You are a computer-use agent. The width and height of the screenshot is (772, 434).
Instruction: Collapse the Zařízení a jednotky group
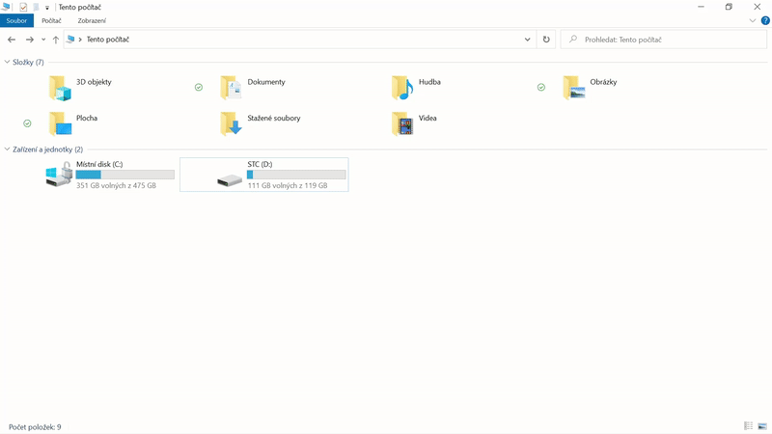coord(7,149)
